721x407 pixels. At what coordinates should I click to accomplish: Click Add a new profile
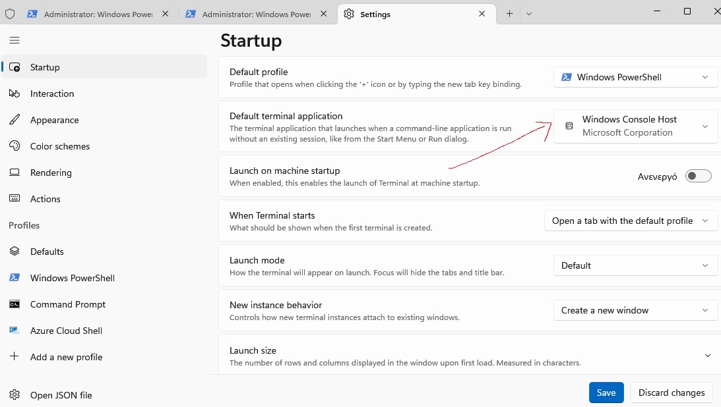104,357
